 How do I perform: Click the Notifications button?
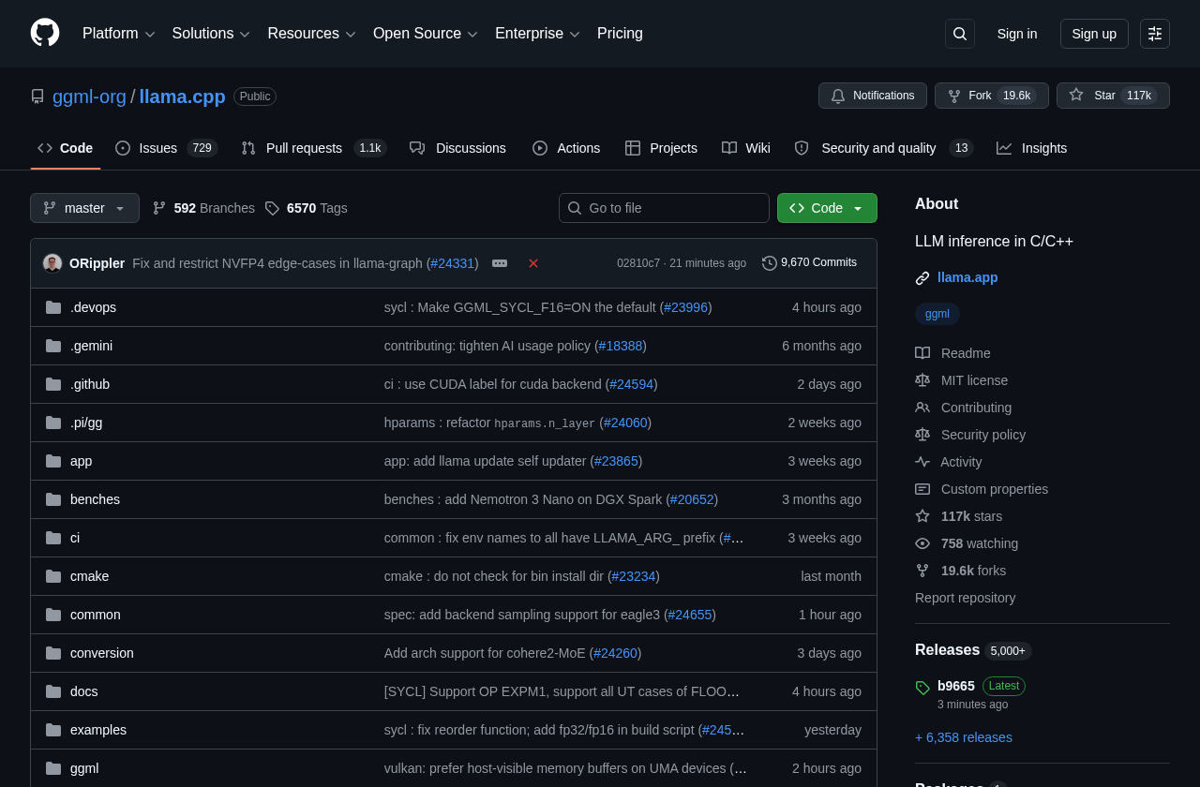pyautogui.click(x=873, y=96)
